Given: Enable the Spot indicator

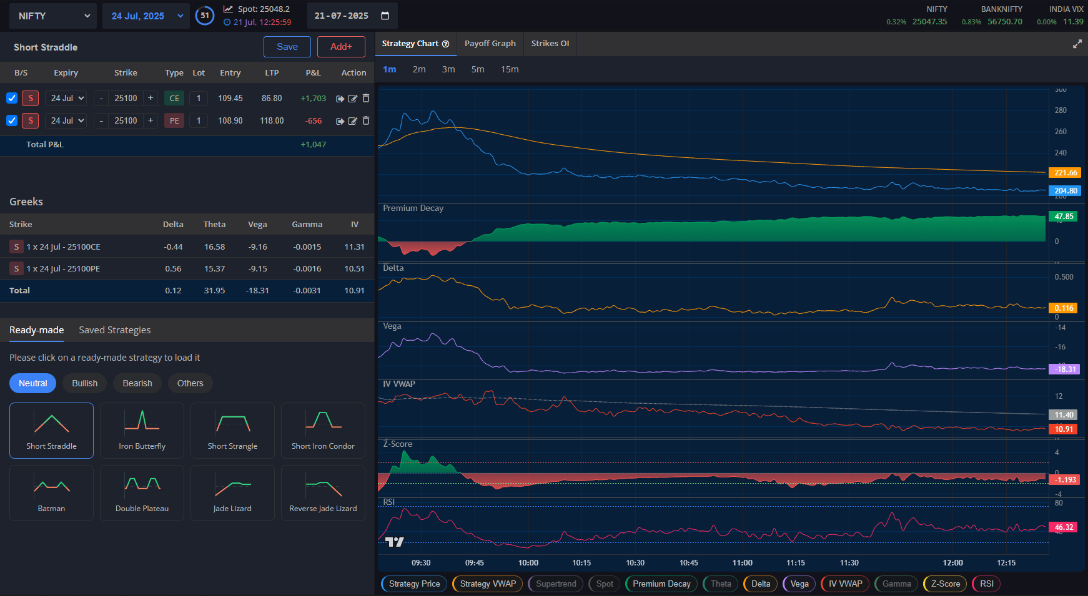Looking at the screenshot, I should 604,584.
